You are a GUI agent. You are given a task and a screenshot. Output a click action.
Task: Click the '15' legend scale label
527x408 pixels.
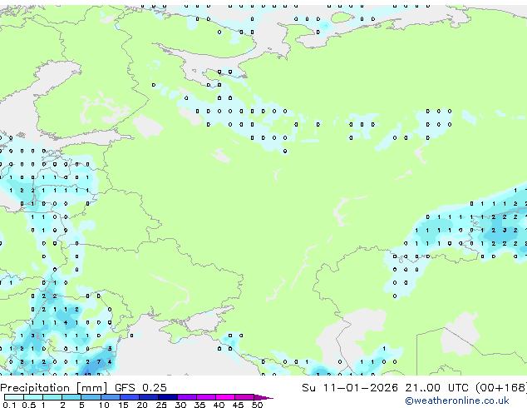(x=123, y=405)
